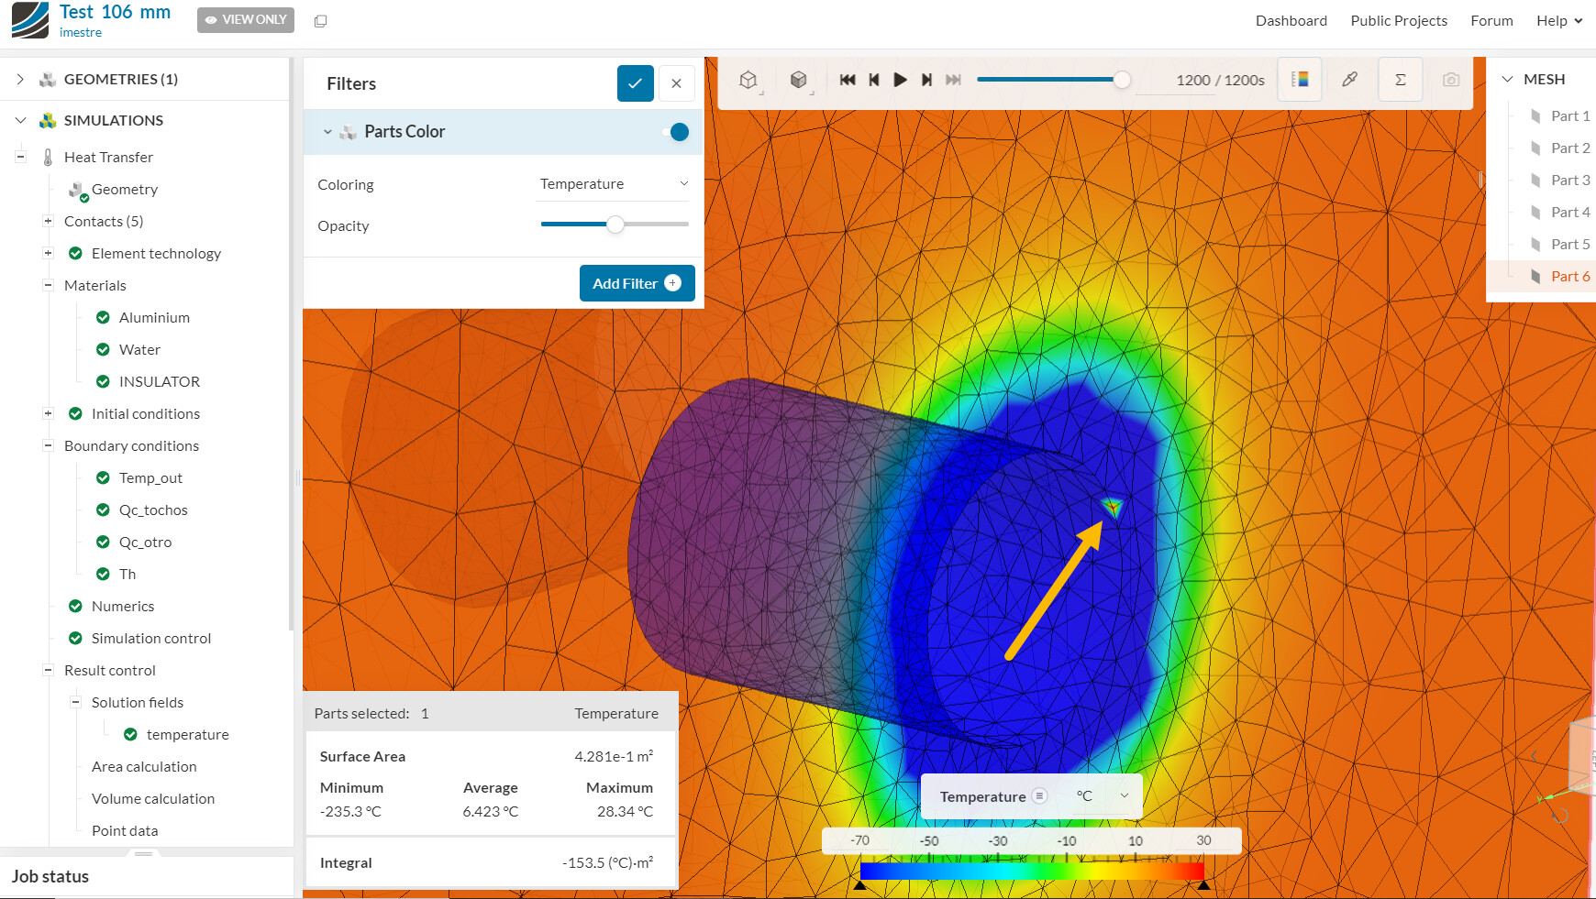Toggle the Parts Color filter switch
This screenshot has width=1596, height=899.
pos(676,132)
